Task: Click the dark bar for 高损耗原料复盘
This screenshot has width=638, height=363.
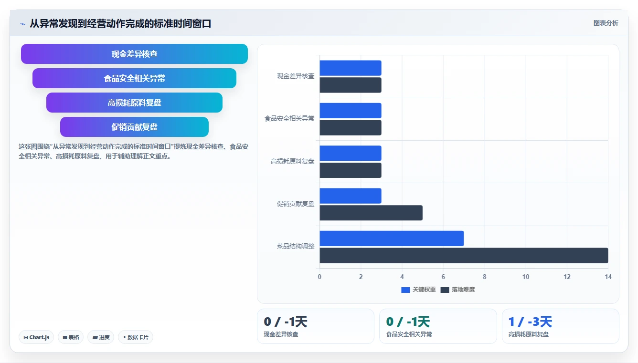Action: (351, 170)
